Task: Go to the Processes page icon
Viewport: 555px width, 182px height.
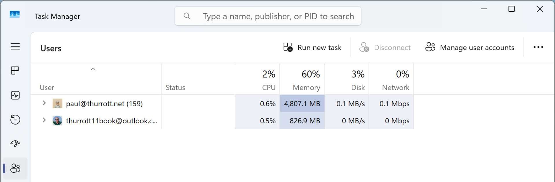Action: [x=15, y=70]
